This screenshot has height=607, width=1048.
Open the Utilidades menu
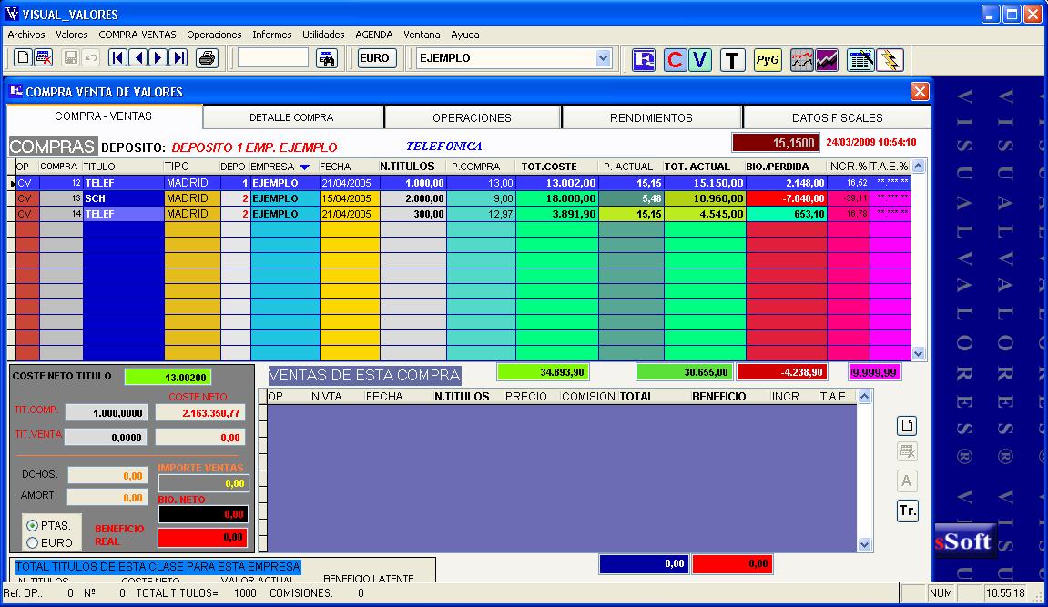[323, 35]
